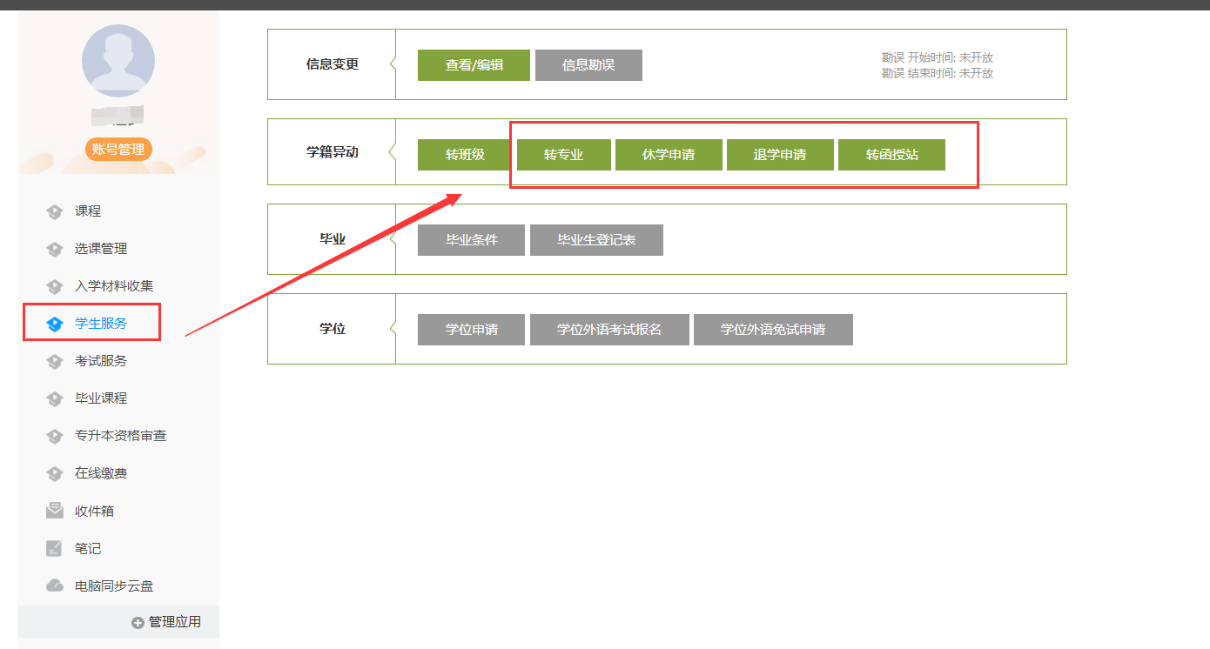Click the 选课管理 sidebar icon
This screenshot has height=649, width=1210.
click(55, 249)
